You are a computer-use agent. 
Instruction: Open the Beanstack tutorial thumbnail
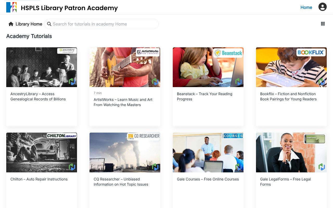pyautogui.click(x=208, y=67)
